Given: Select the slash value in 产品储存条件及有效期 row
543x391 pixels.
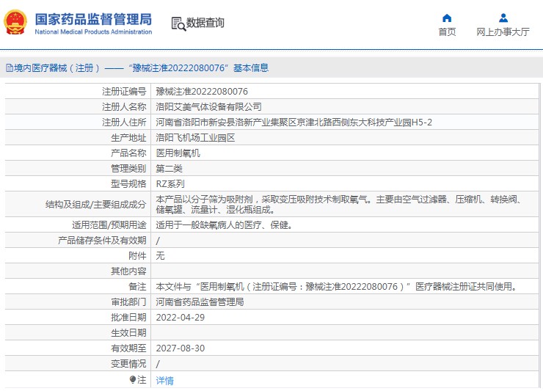Looking at the screenshot, I should pyautogui.click(x=158, y=241).
